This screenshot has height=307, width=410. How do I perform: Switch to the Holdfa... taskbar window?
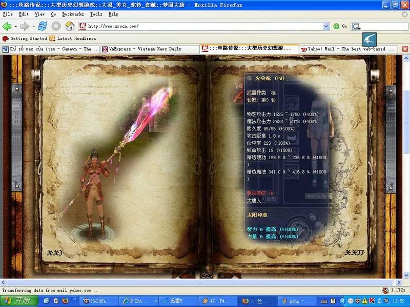tap(98, 301)
